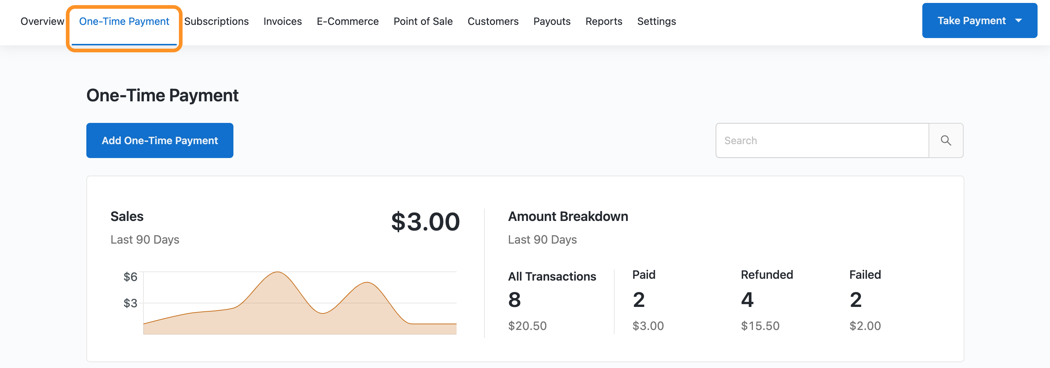Click the highest peak in the Sales chart
The width and height of the screenshot is (1050, 368).
pyautogui.click(x=277, y=272)
